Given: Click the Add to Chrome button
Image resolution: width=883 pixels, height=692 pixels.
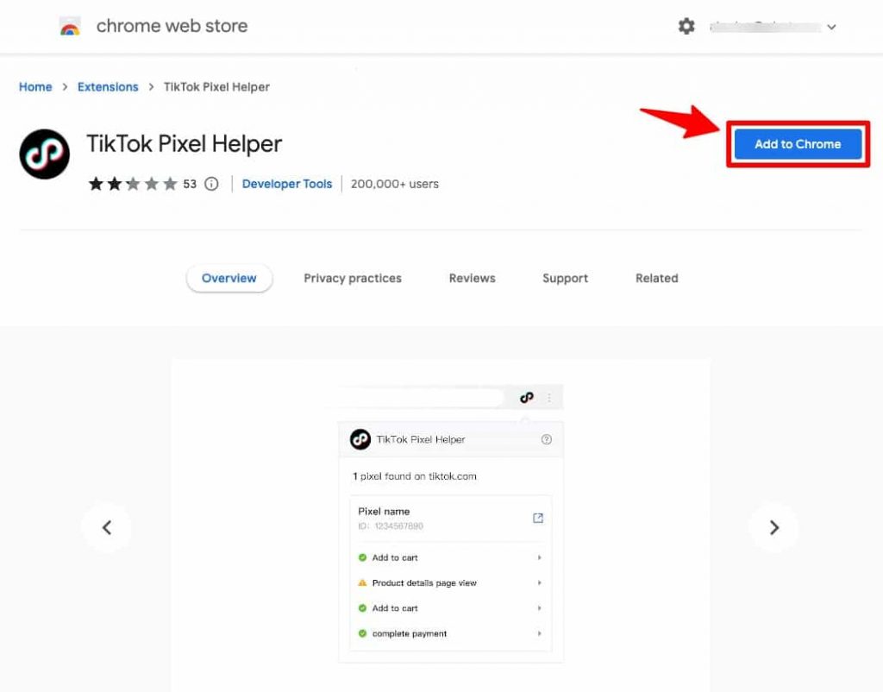Looking at the screenshot, I should click(798, 144).
